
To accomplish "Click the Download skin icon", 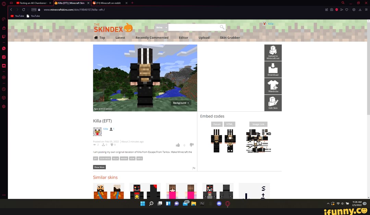I will 273,69.
